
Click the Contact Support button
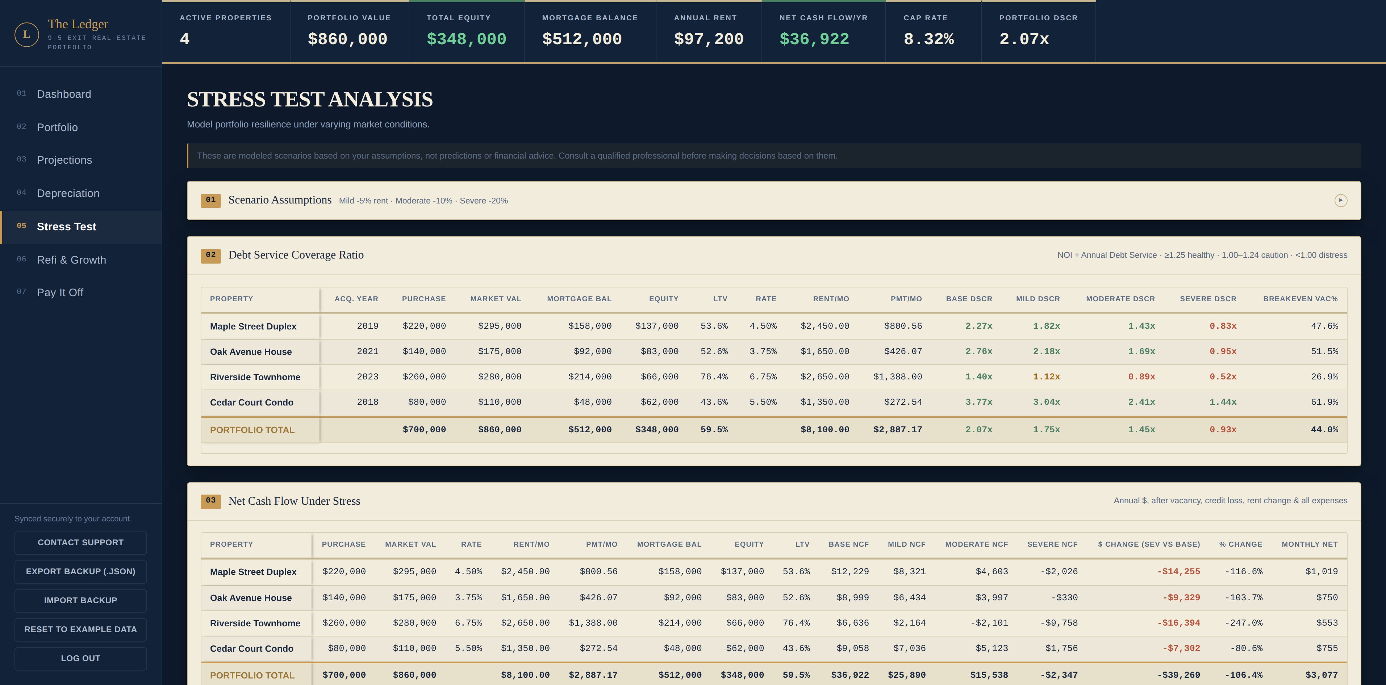(81, 542)
